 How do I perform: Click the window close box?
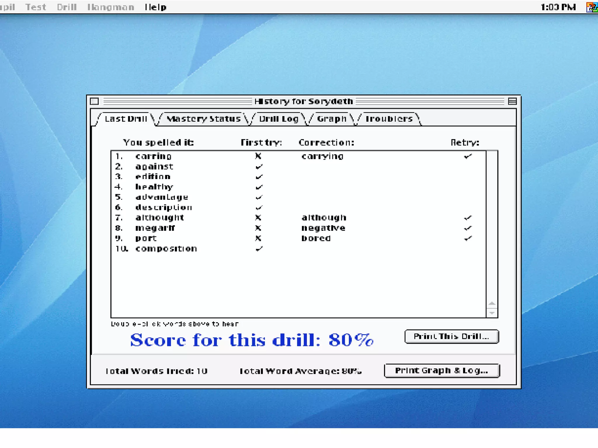[x=94, y=101]
